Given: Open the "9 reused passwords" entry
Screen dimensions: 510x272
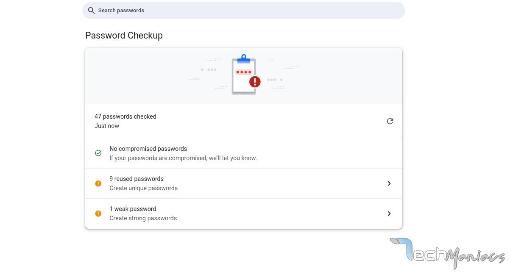Looking at the screenshot, I should pos(137,179).
